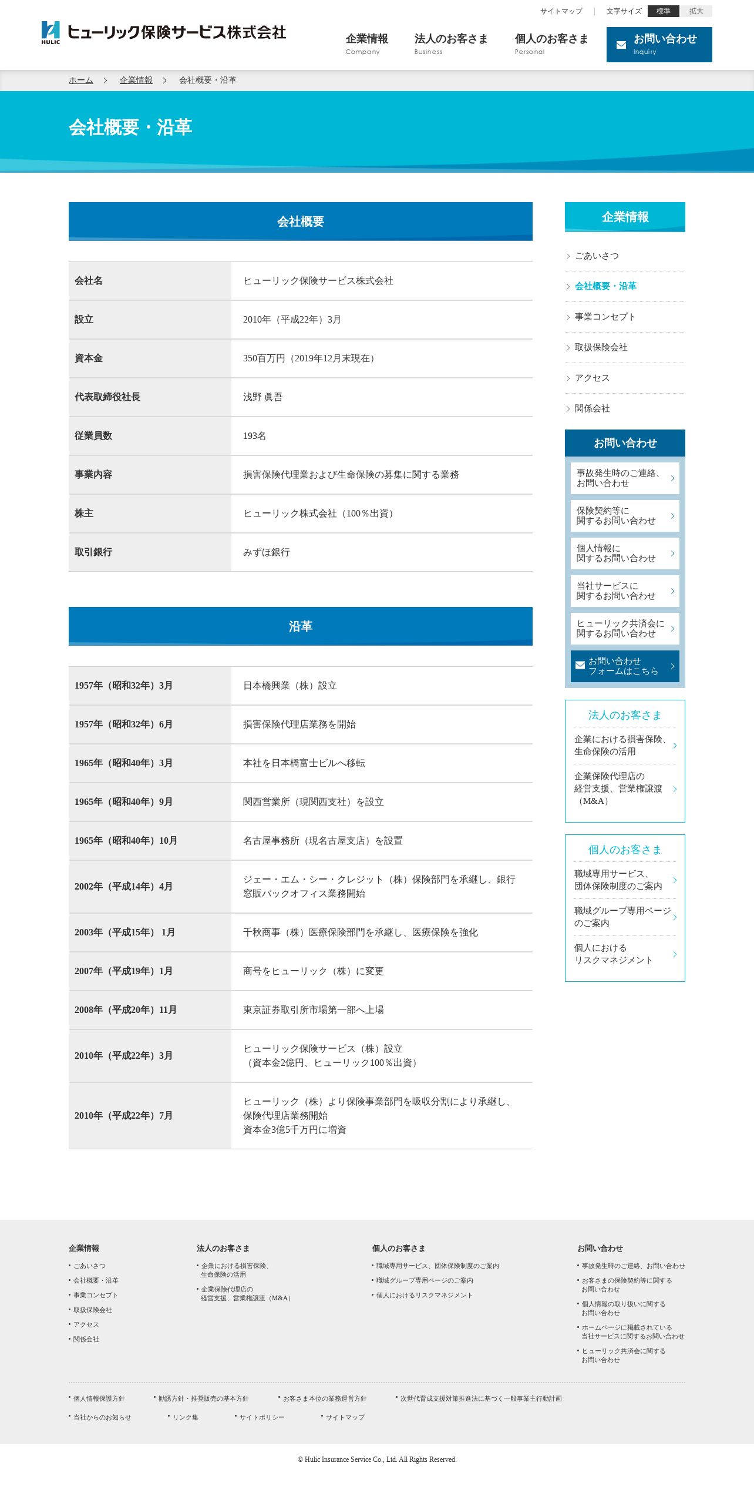Click table cell みずほ銀行
This screenshot has height=1493, width=754.
382,552
